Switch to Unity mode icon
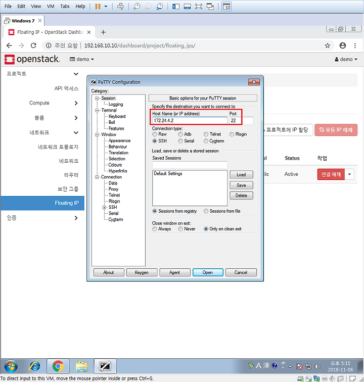The image size is (364, 382). (210, 7)
